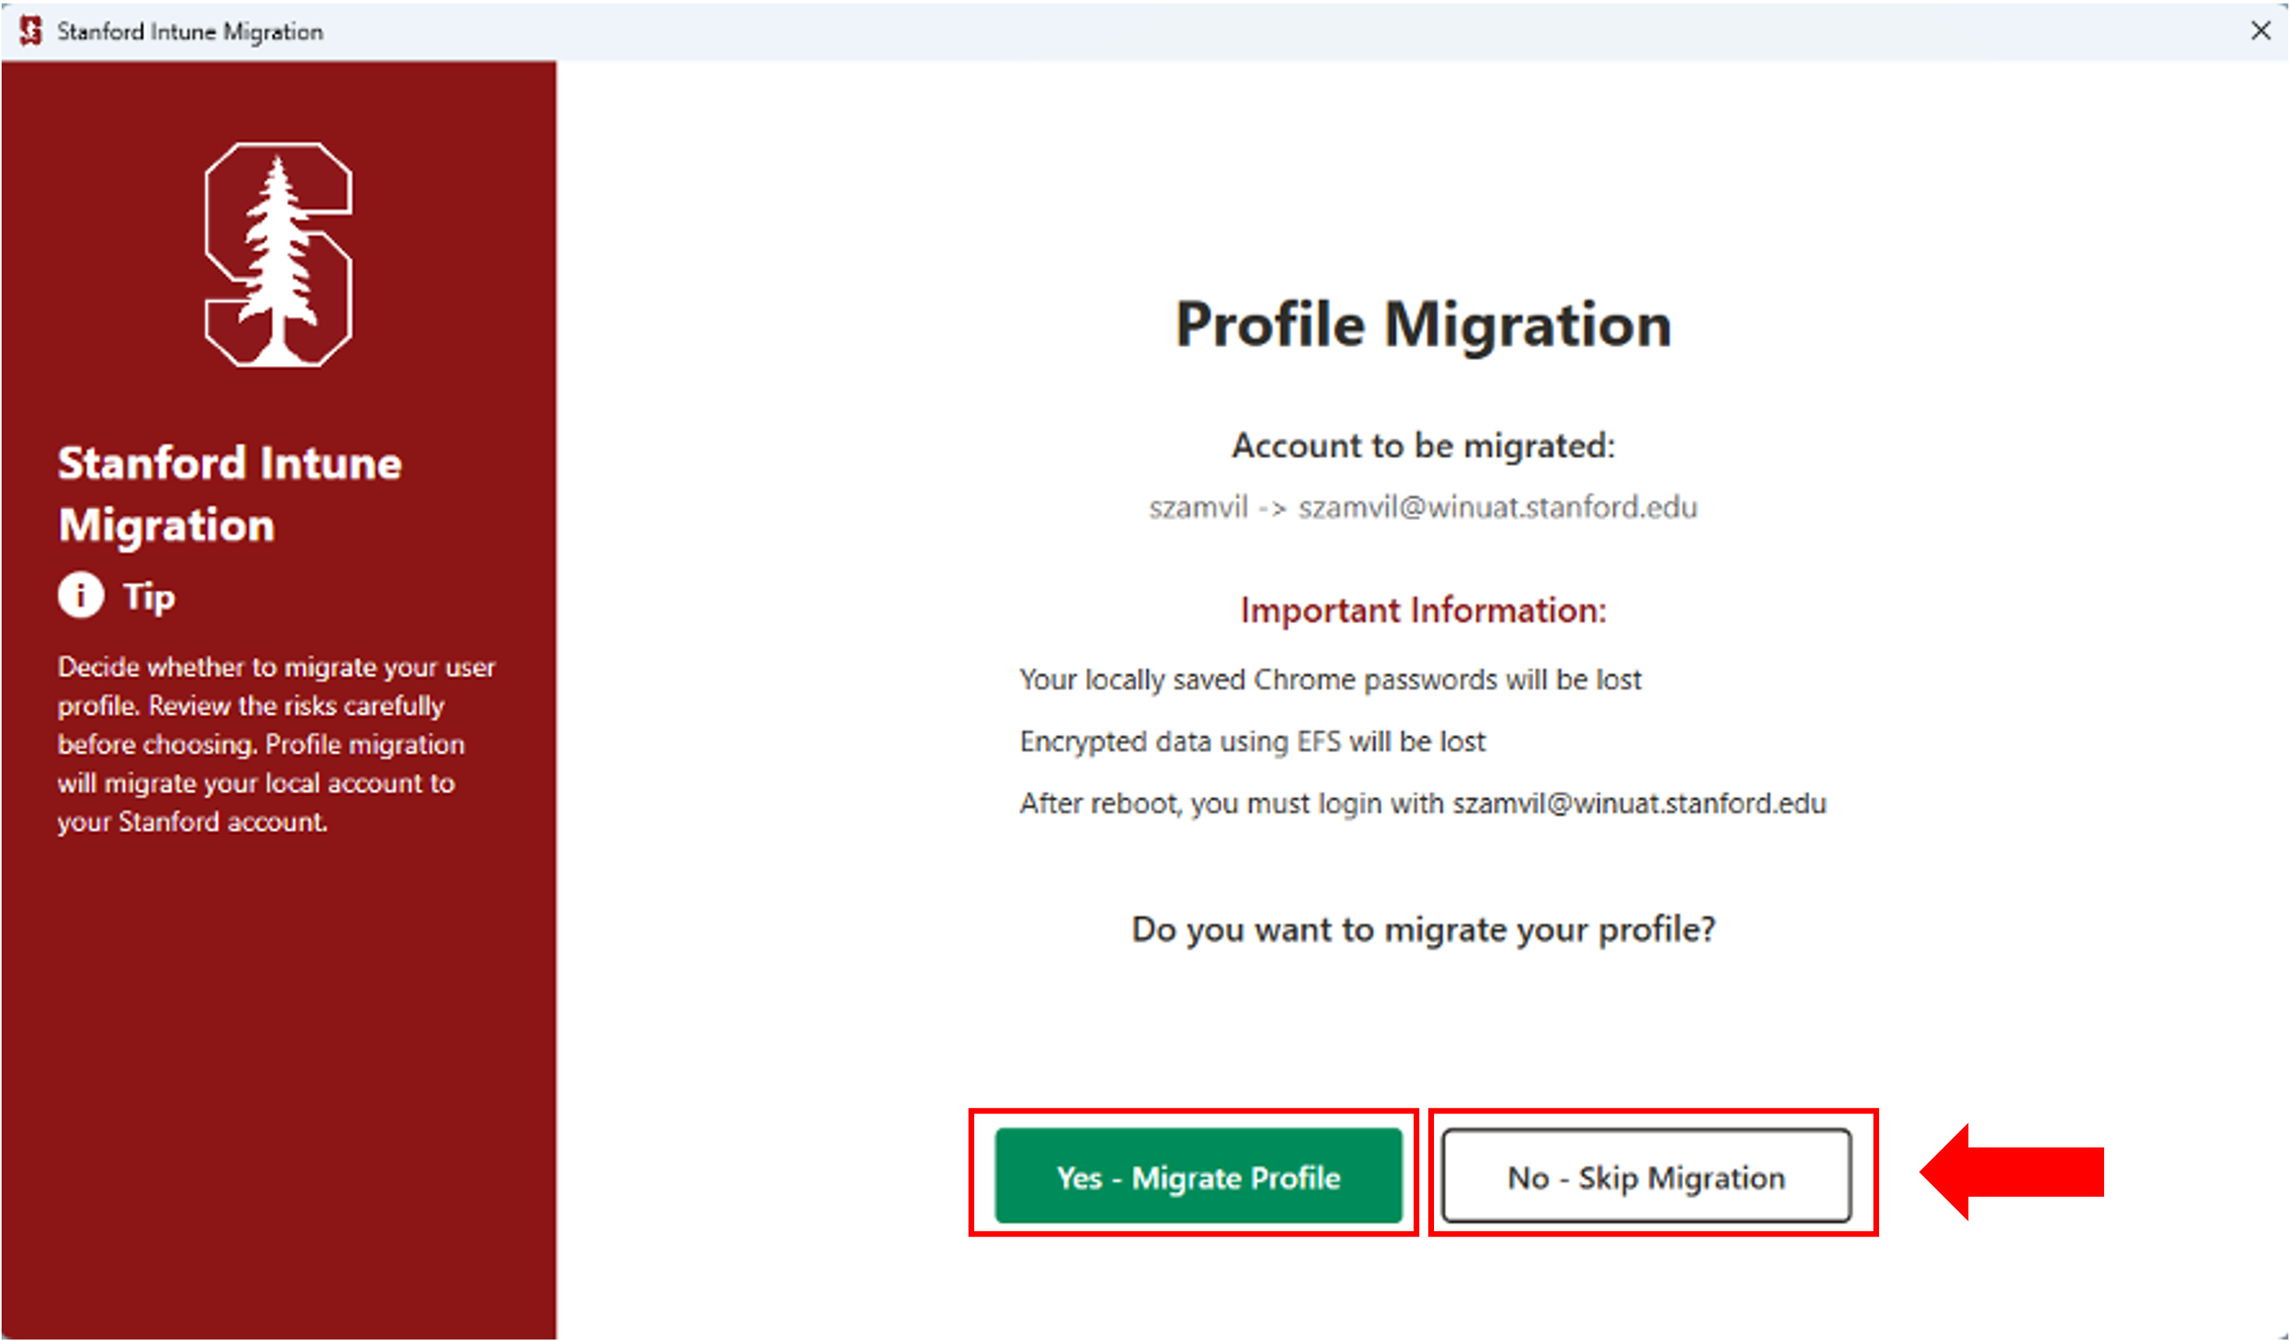Screen dimensions: 2290x1341
Task: Close the Stanford Intune Migration window
Action: click(2260, 30)
